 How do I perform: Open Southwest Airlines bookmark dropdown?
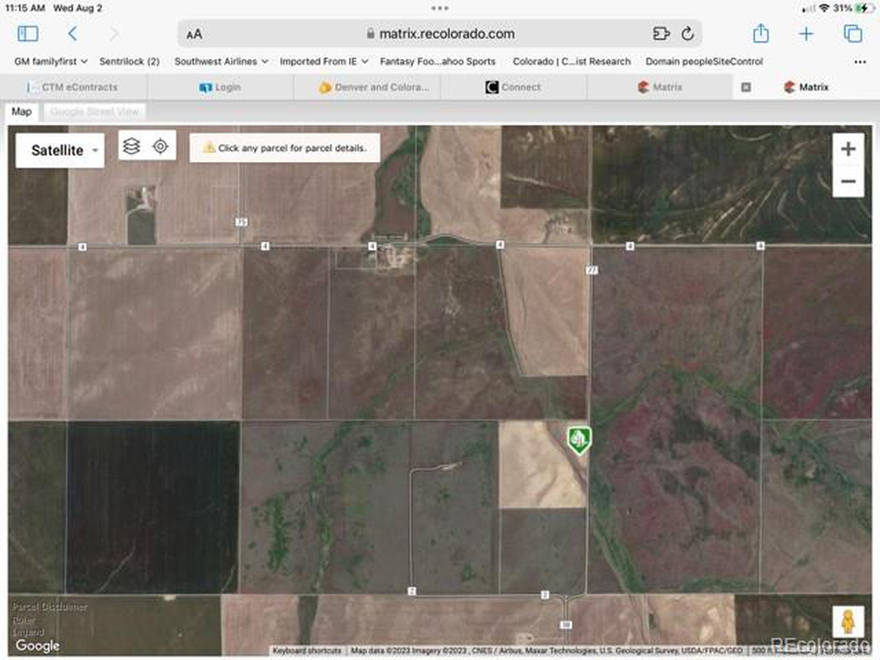pos(221,61)
